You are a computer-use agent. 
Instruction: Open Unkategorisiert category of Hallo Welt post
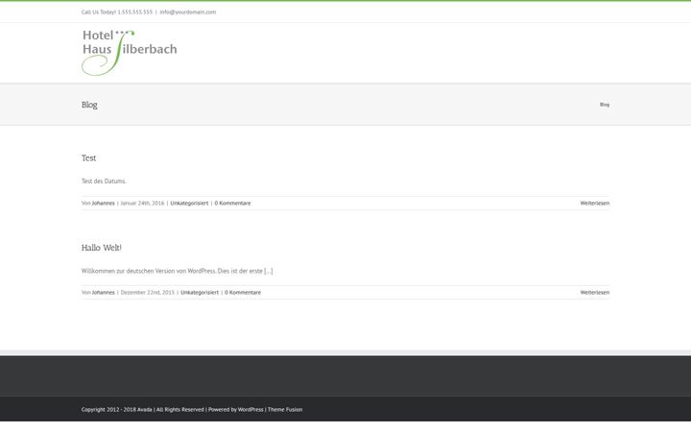[200, 292]
